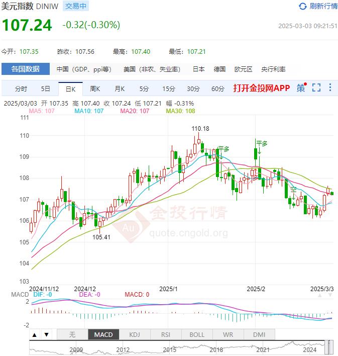Click 2018 on the overview timeline
The height and width of the screenshot is (356, 338).
tap(216, 349)
